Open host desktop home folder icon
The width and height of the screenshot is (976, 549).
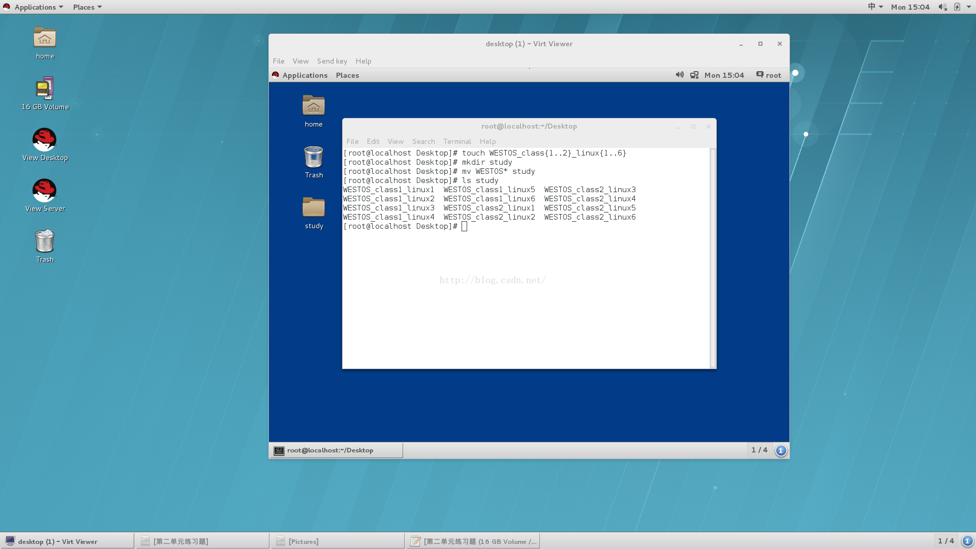[x=45, y=38]
